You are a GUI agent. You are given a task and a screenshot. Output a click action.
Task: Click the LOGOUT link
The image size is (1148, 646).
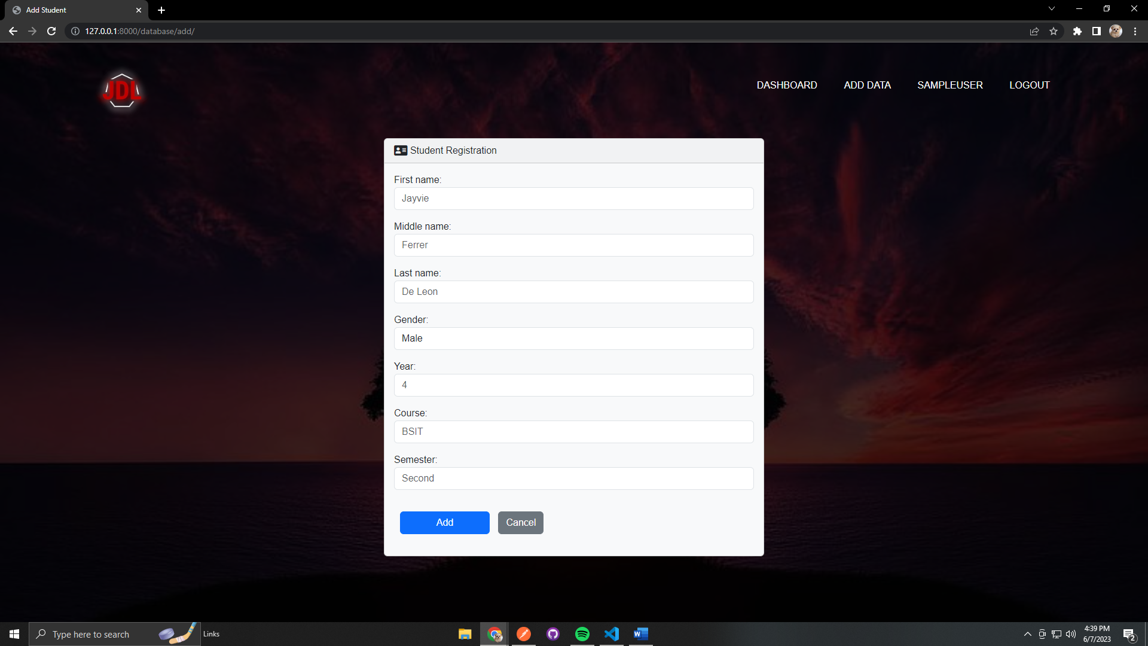click(1029, 85)
